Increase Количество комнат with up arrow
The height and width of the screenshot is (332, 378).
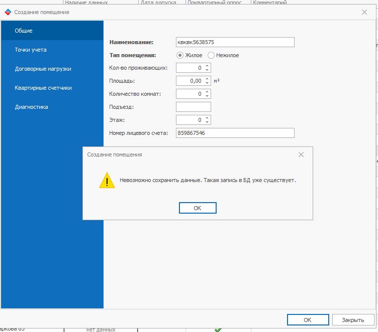pyautogui.click(x=208, y=91)
